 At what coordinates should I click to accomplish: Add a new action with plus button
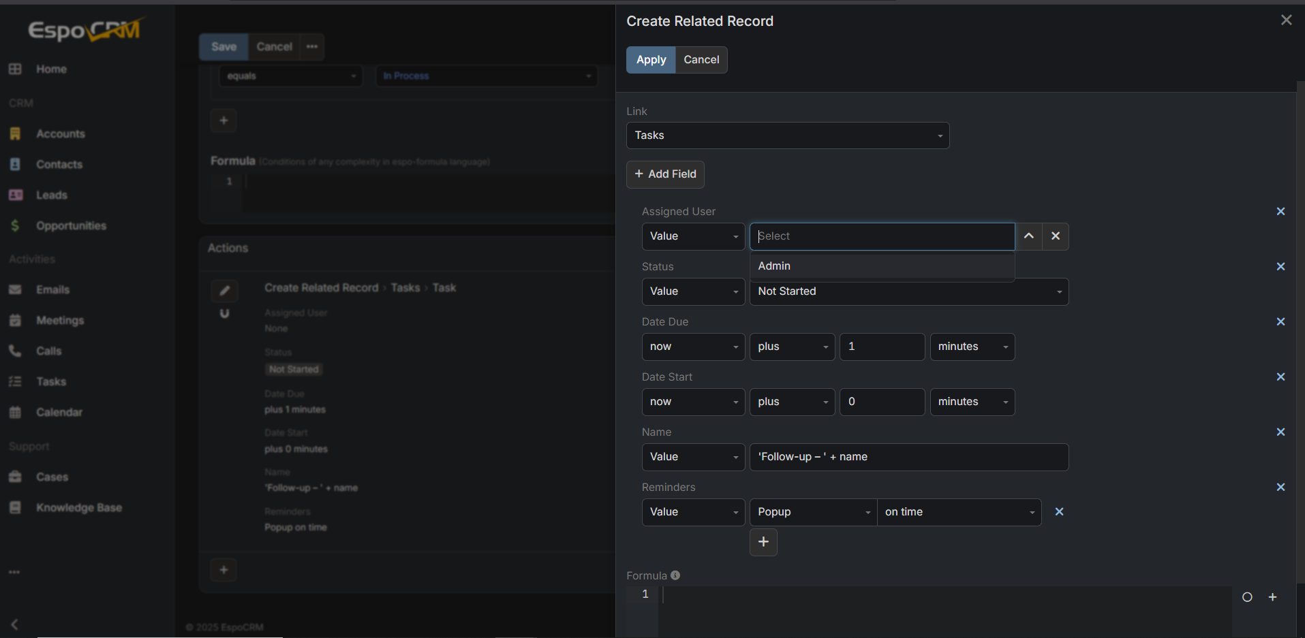(x=224, y=570)
